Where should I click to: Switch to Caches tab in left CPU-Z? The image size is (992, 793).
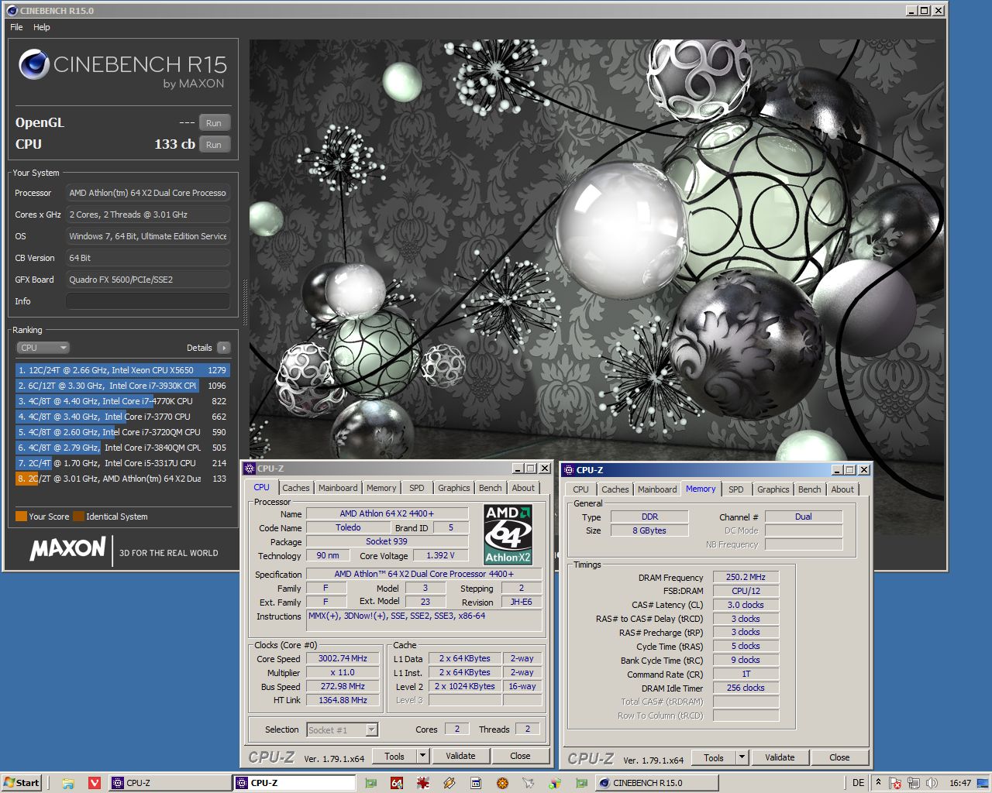tap(296, 488)
